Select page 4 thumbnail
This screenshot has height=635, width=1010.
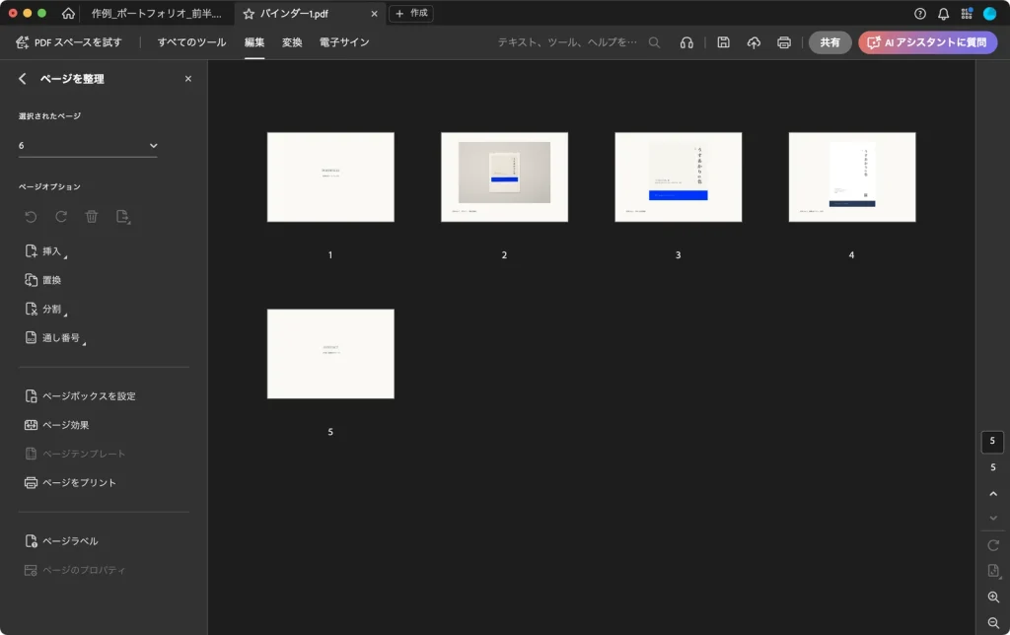tap(852, 177)
